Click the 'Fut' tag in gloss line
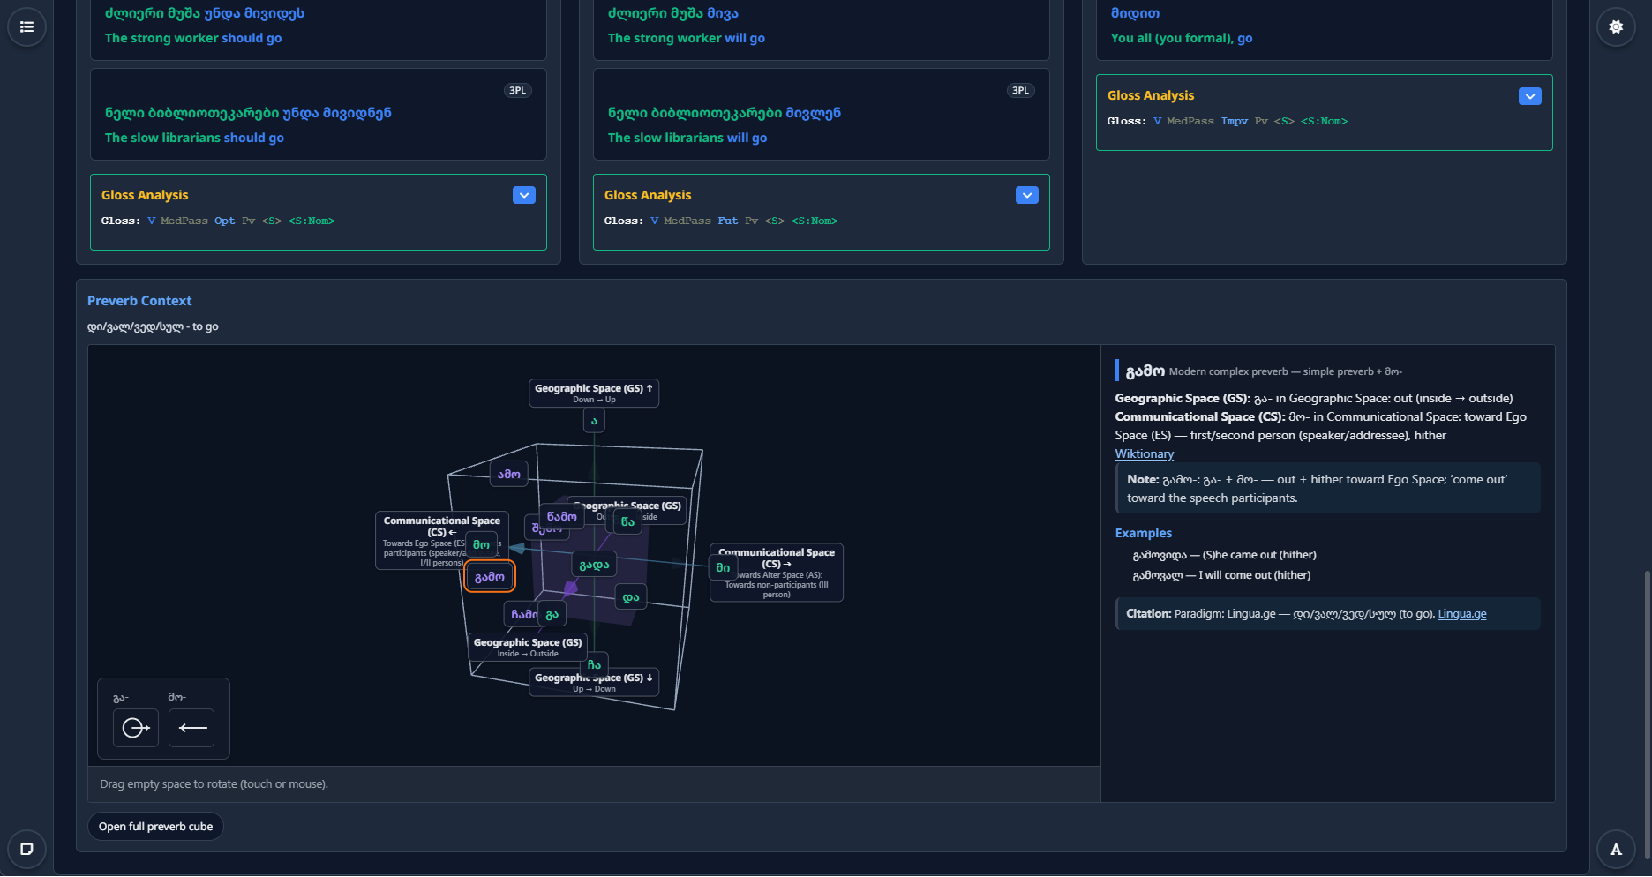1652x877 pixels. (x=728, y=221)
